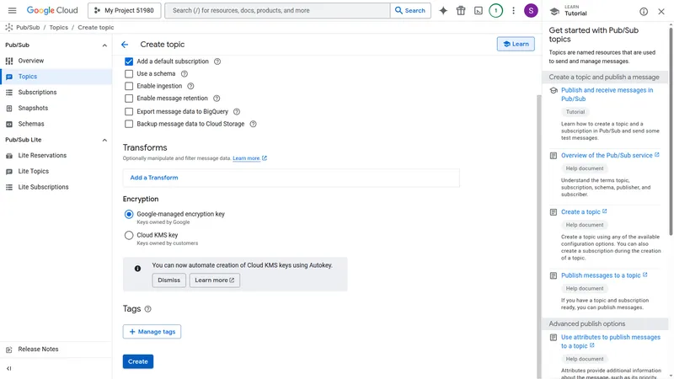Open the purple S account avatar

click(531, 11)
